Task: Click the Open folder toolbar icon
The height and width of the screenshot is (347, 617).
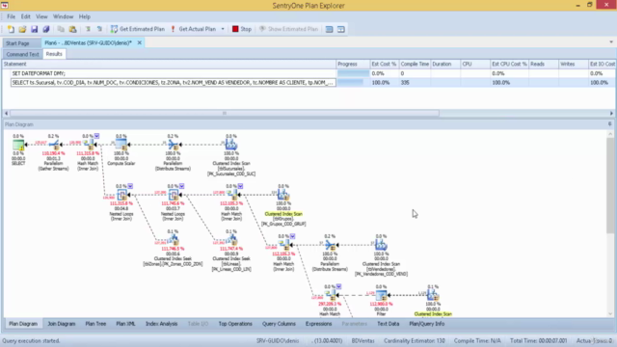Action: pos(22,29)
